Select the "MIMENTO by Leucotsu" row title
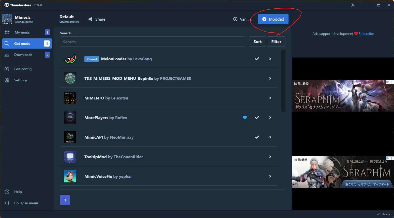 click(x=106, y=98)
